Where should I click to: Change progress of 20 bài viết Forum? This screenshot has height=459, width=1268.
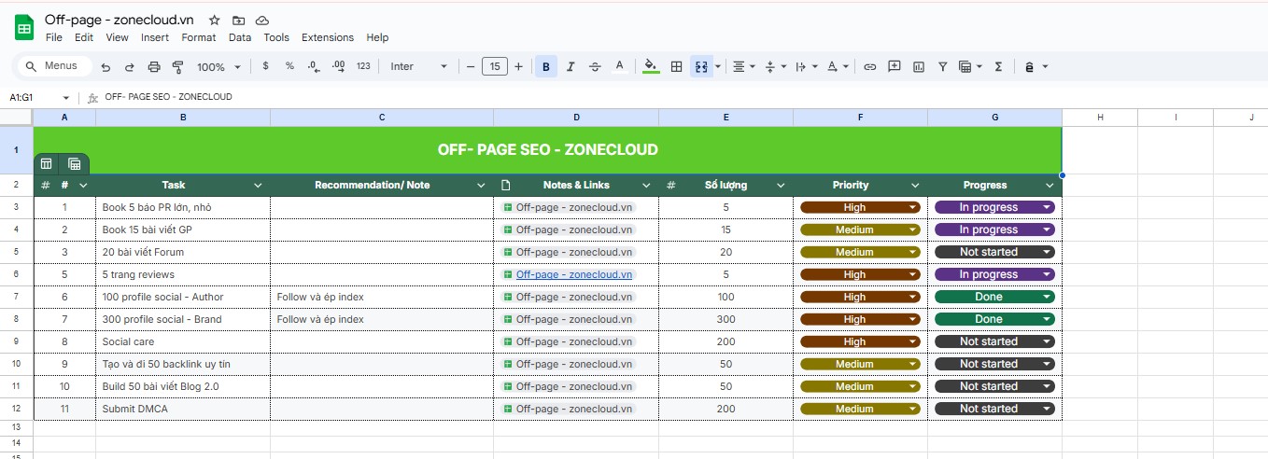994,252
